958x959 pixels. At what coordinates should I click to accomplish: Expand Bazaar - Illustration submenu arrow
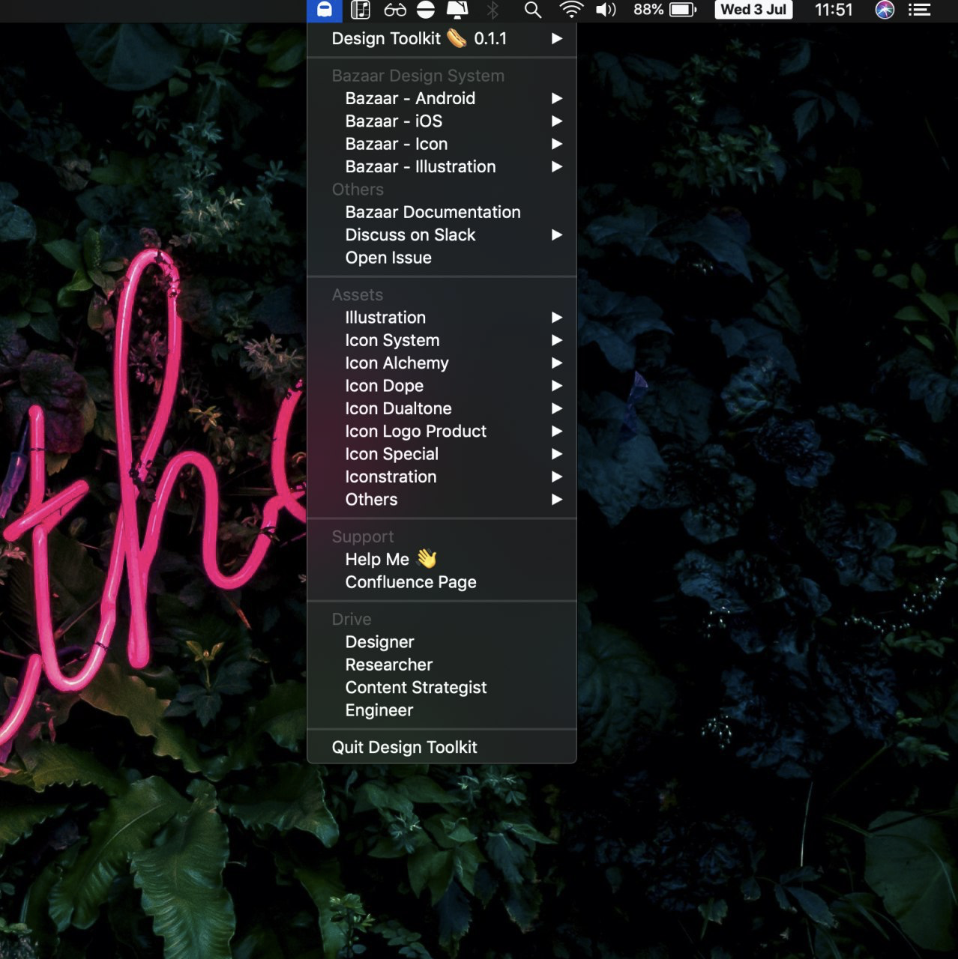(x=557, y=166)
